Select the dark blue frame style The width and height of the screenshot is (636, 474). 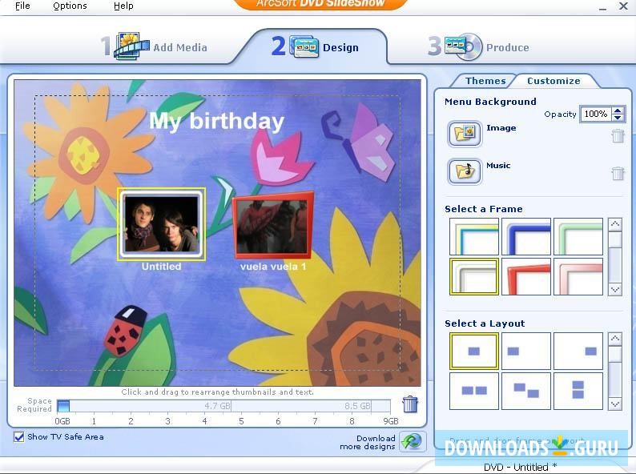526,237
